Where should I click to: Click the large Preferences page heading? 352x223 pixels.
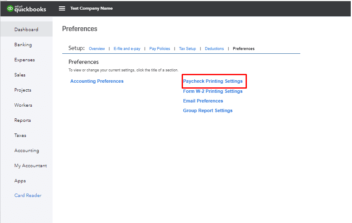coord(79,29)
